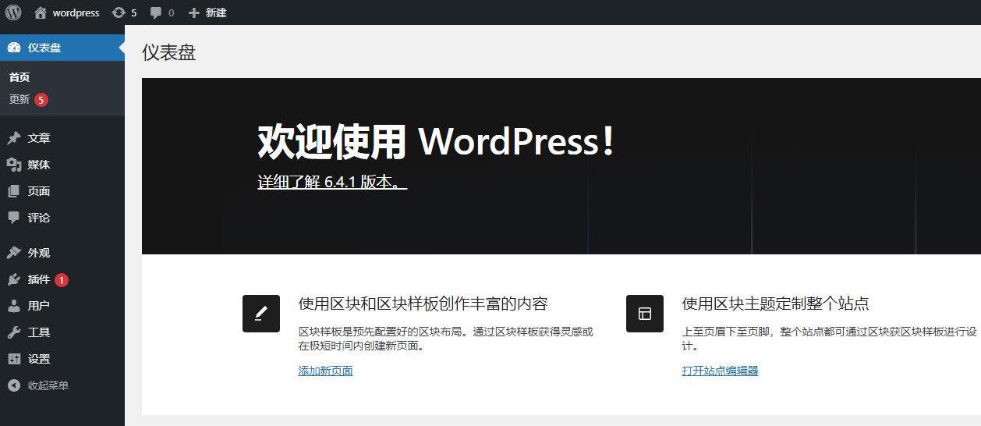Open the 新建 new content menu
The width and height of the screenshot is (981, 426).
[x=216, y=13]
